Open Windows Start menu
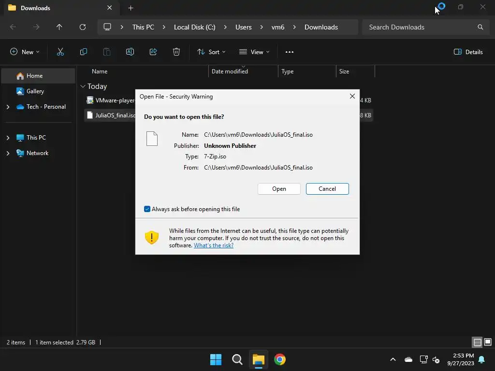This screenshot has width=495, height=371. 216,359
